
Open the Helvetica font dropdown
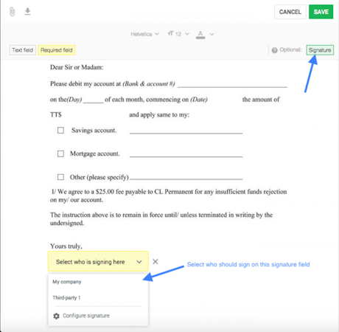coord(144,34)
